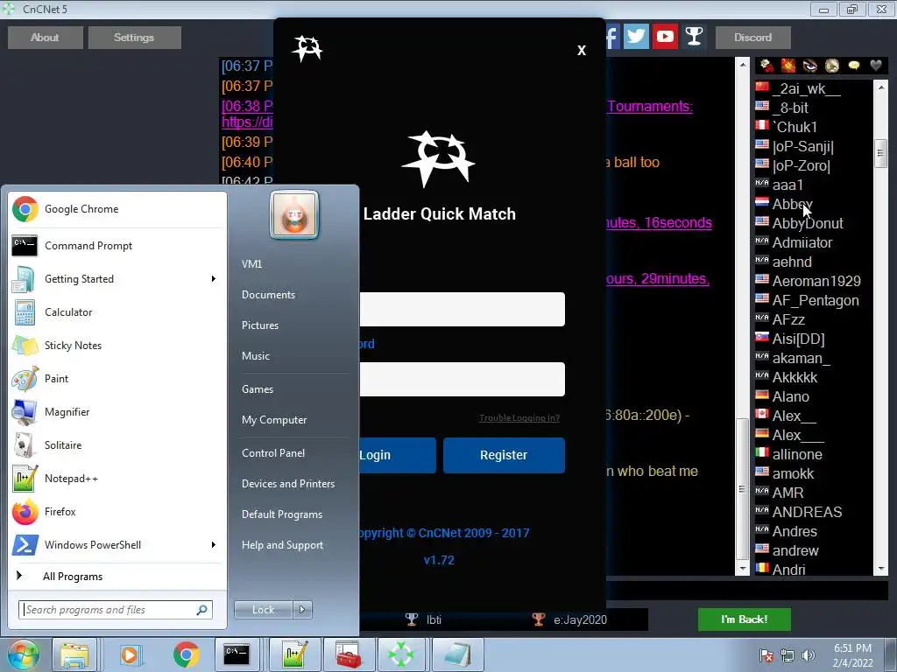Open the CnCNet Facebook page icon

tap(611, 37)
